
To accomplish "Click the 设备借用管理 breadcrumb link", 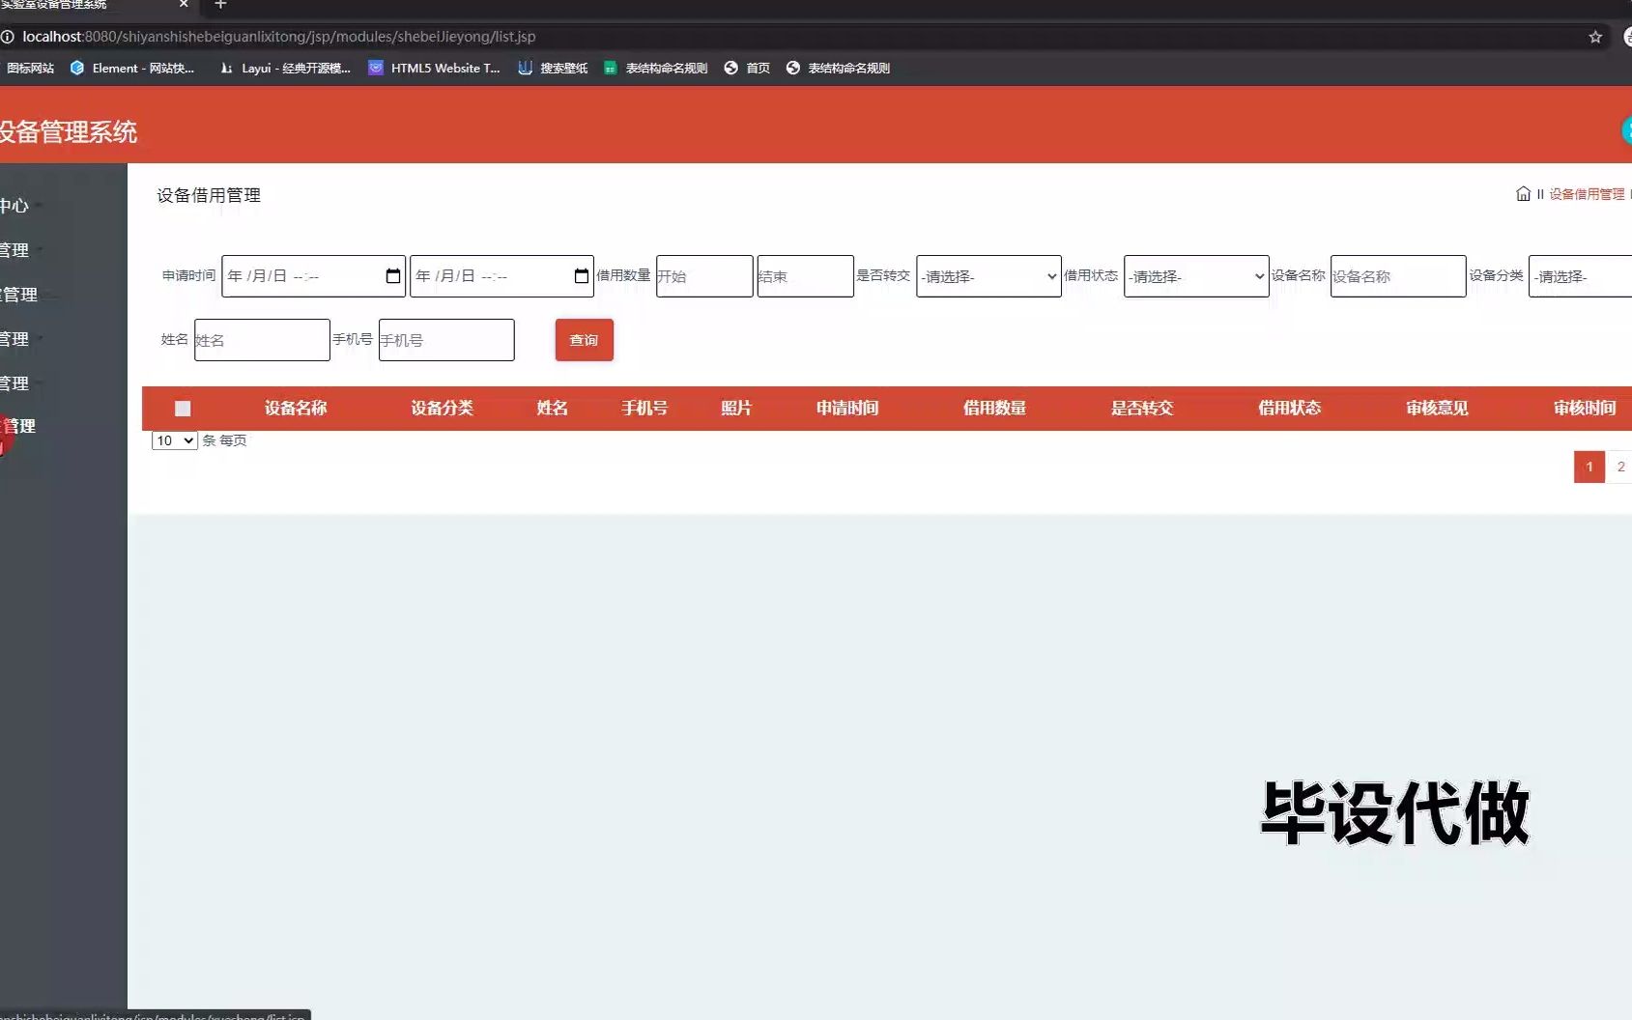I will pyautogui.click(x=1585, y=193).
